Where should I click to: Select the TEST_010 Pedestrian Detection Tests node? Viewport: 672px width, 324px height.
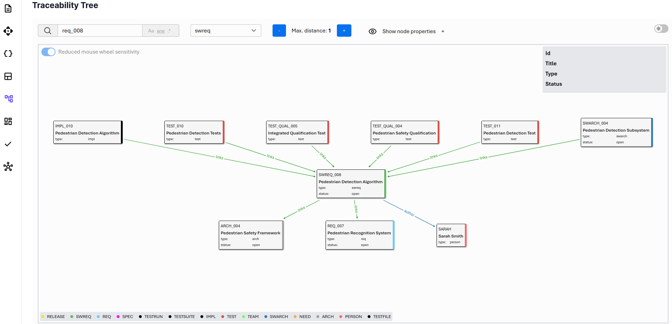(194, 132)
